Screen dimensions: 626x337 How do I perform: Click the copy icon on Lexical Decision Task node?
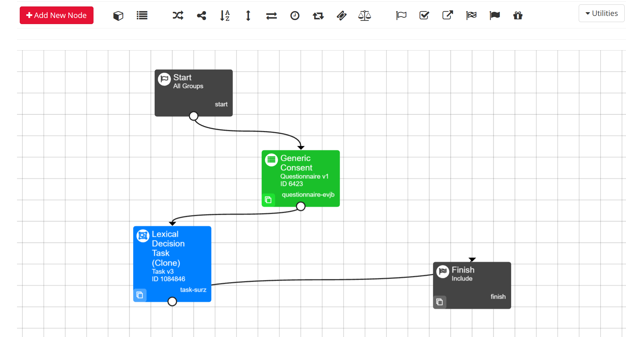140,295
